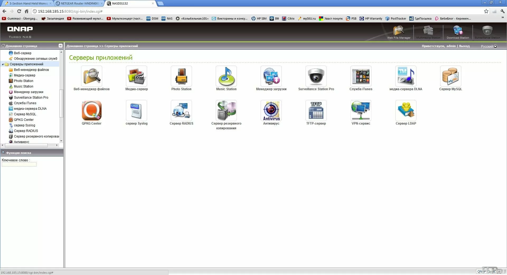Viewport: 507px width, 275px height.
Task: Open the Music Station large icon
Action: 226,76
